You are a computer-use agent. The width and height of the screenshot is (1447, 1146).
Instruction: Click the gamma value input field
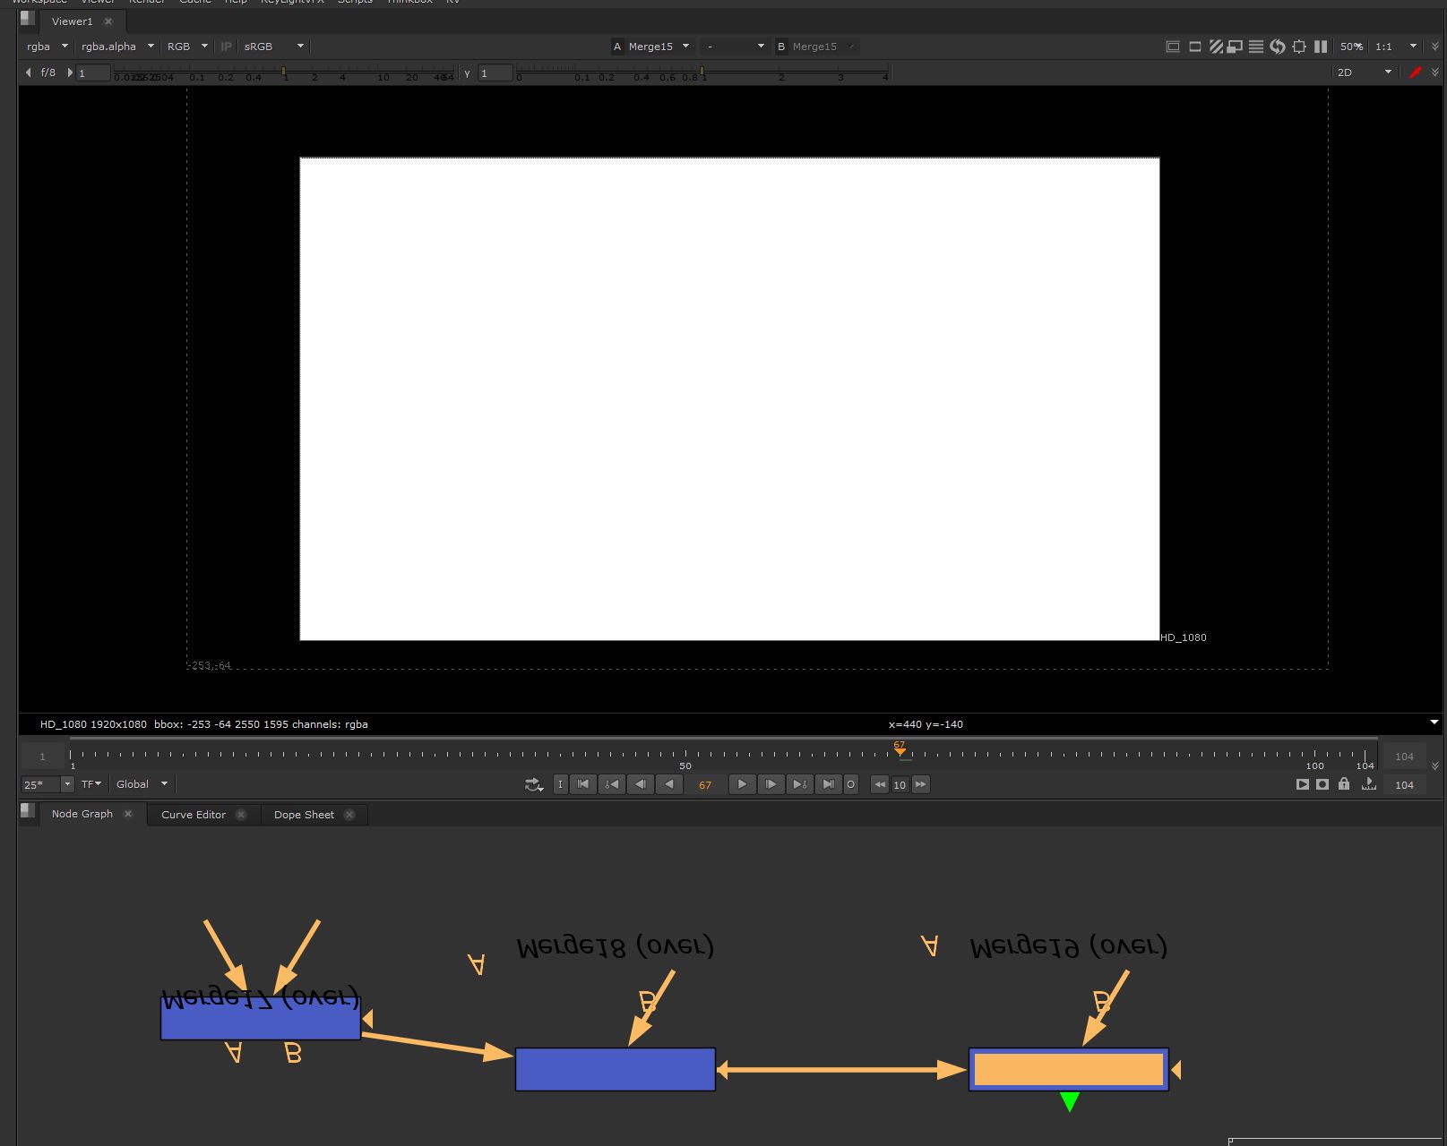[x=495, y=73]
